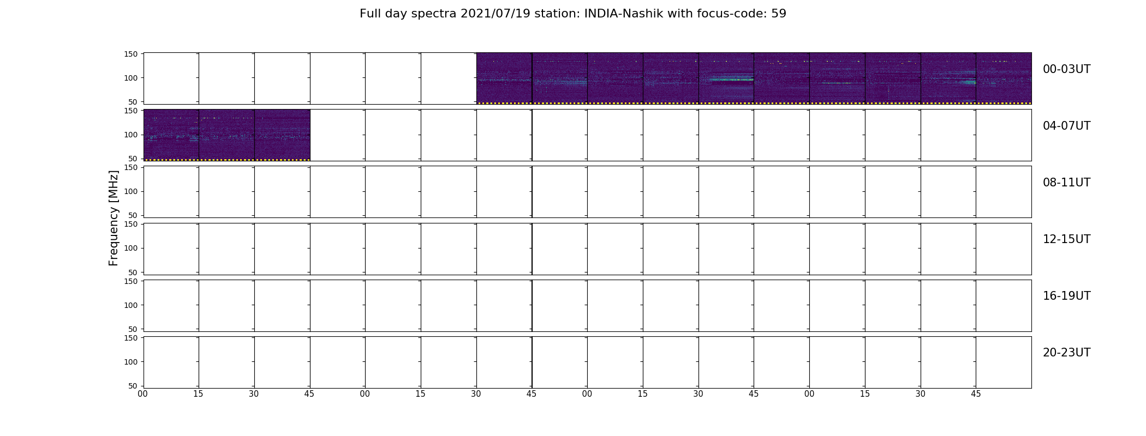Select the '00-03UT' row label
Screen dimensions: 1146x436
click(1066, 69)
